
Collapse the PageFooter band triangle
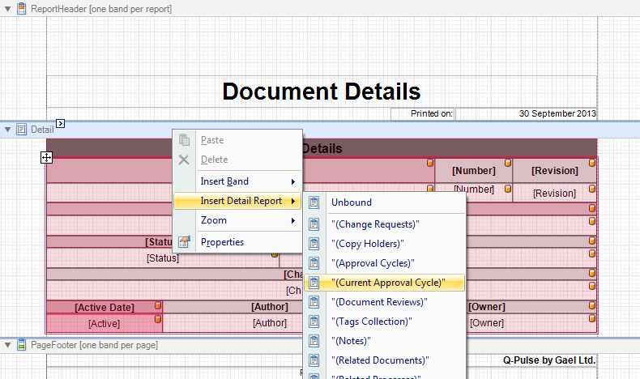pos(7,345)
